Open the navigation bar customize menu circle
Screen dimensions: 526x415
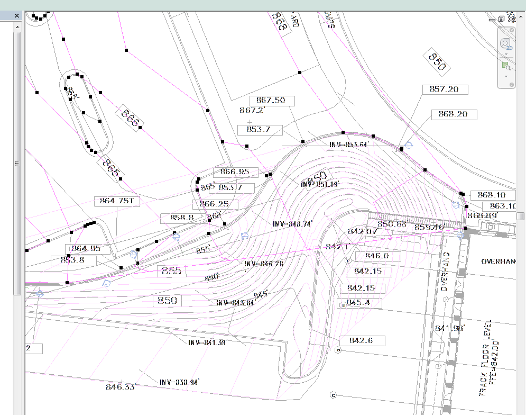click(512, 85)
